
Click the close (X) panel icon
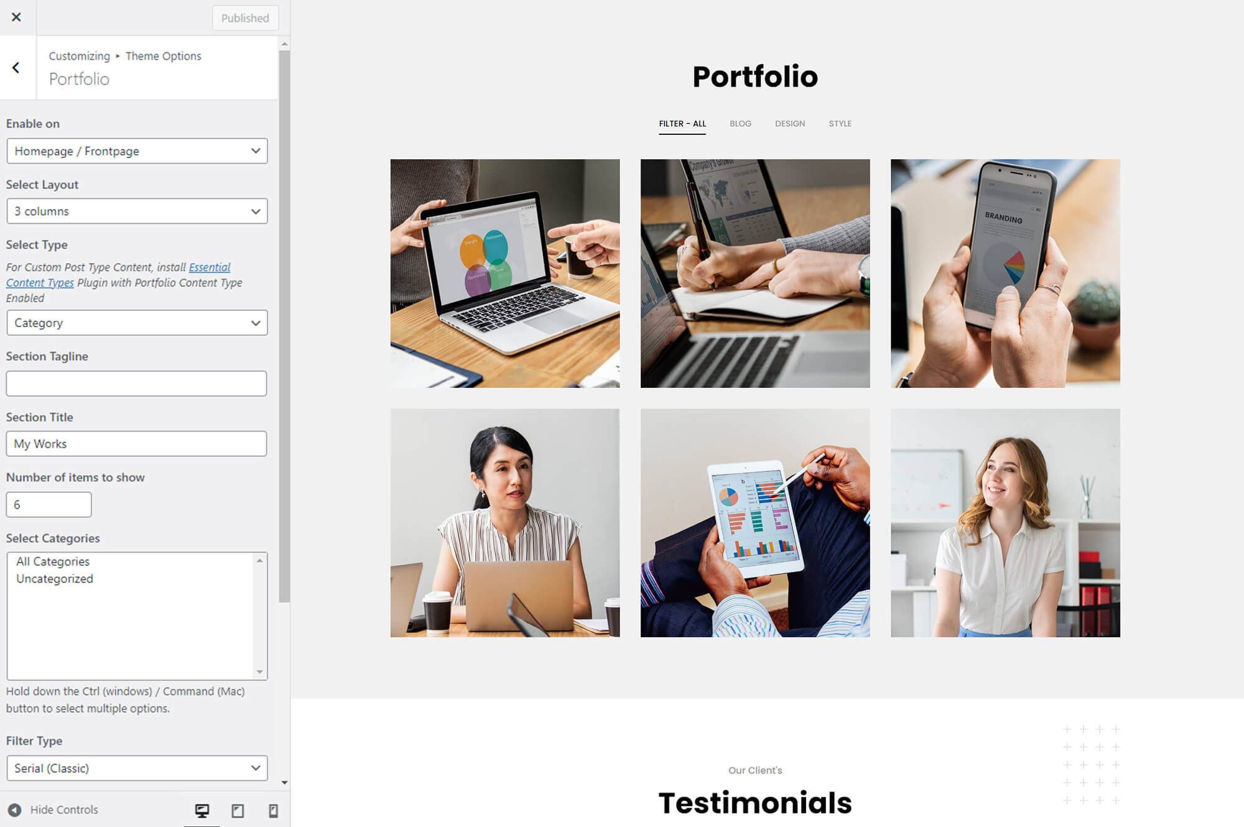point(17,17)
